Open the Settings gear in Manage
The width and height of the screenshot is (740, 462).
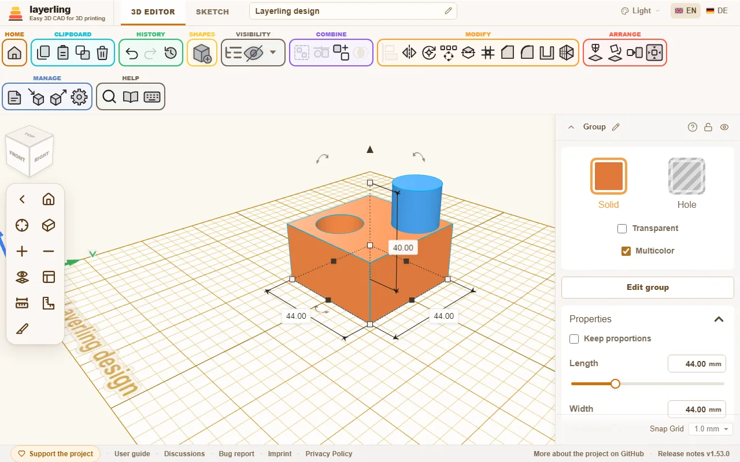pos(79,97)
